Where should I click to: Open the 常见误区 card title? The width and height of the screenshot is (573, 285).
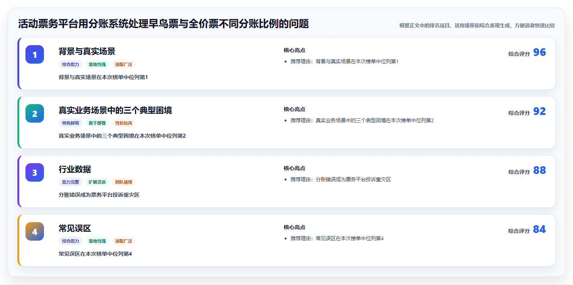tap(75, 228)
